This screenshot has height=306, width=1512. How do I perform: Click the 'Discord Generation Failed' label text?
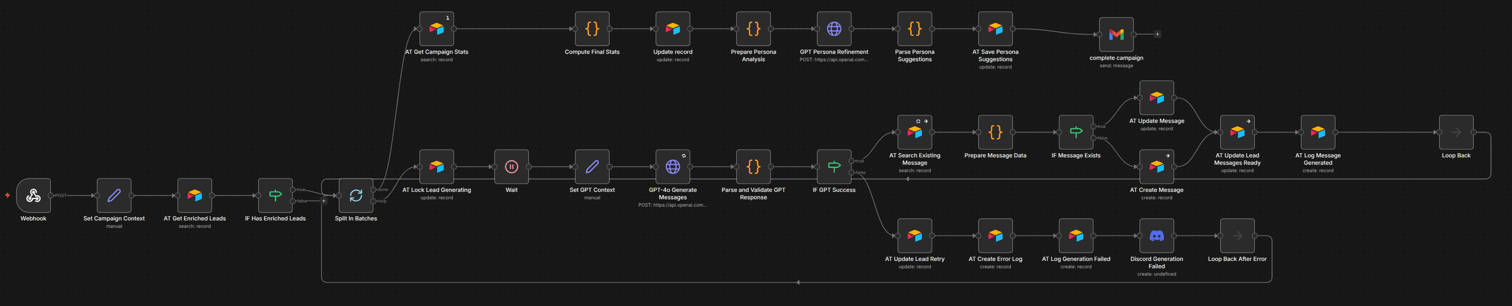point(1157,263)
